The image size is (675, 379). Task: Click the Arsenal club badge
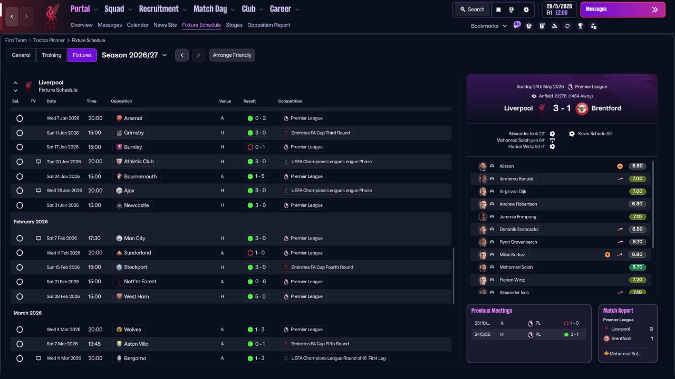(x=119, y=118)
